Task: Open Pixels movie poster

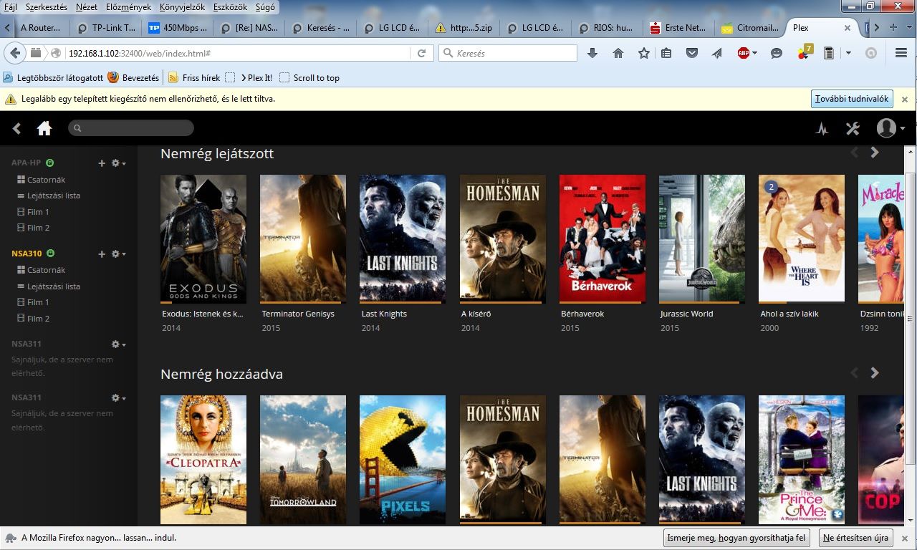Action: click(x=403, y=459)
